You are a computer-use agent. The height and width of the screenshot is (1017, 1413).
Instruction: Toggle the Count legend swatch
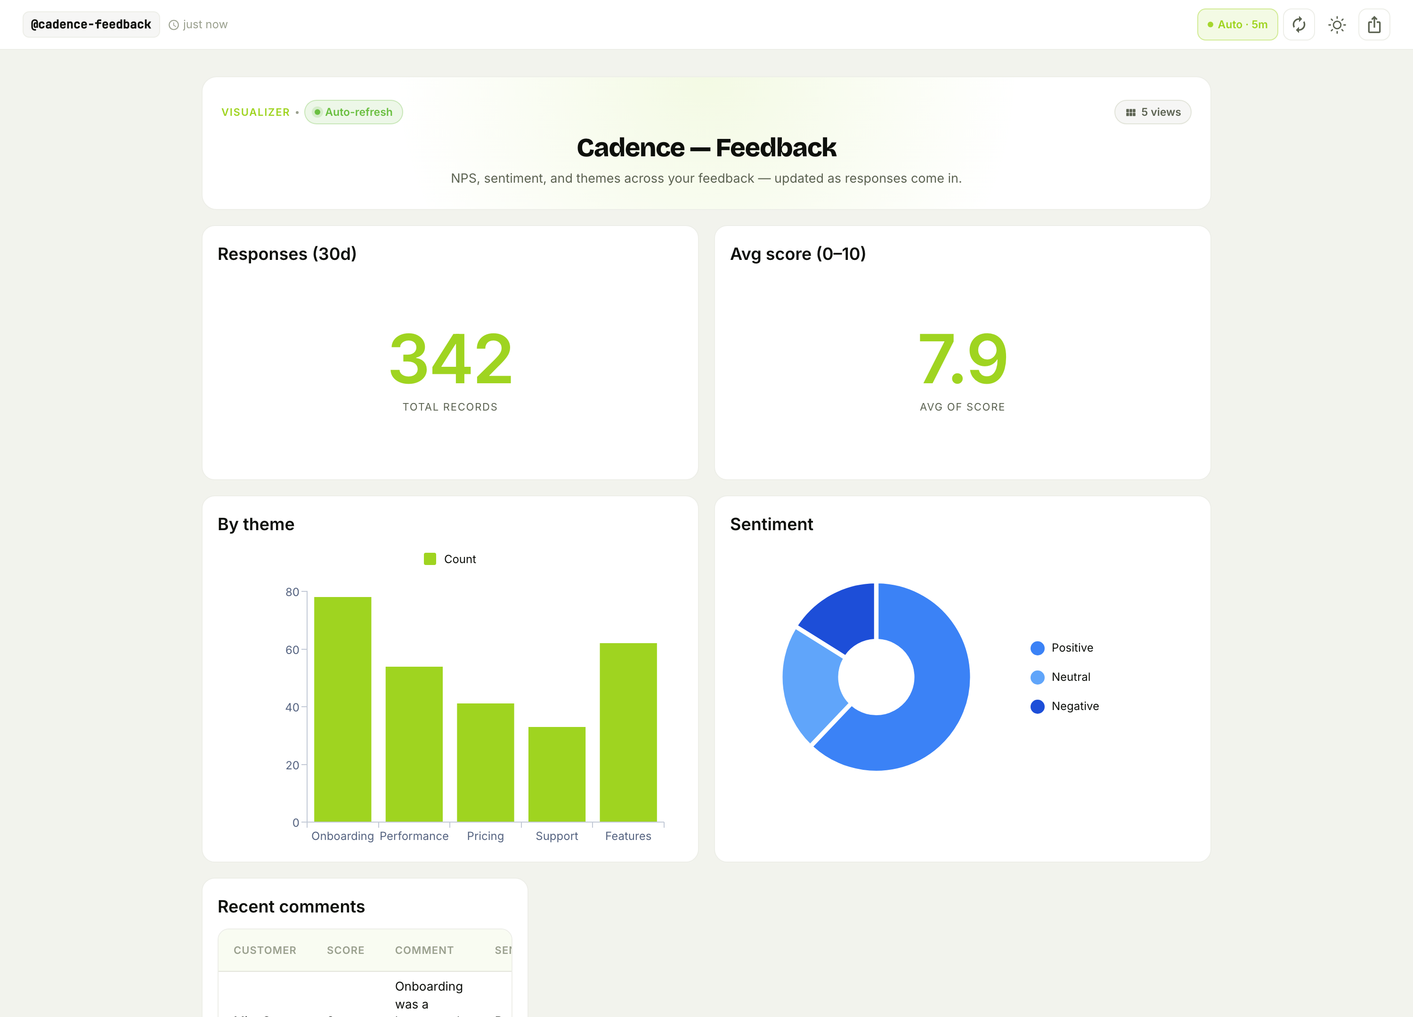click(x=429, y=558)
